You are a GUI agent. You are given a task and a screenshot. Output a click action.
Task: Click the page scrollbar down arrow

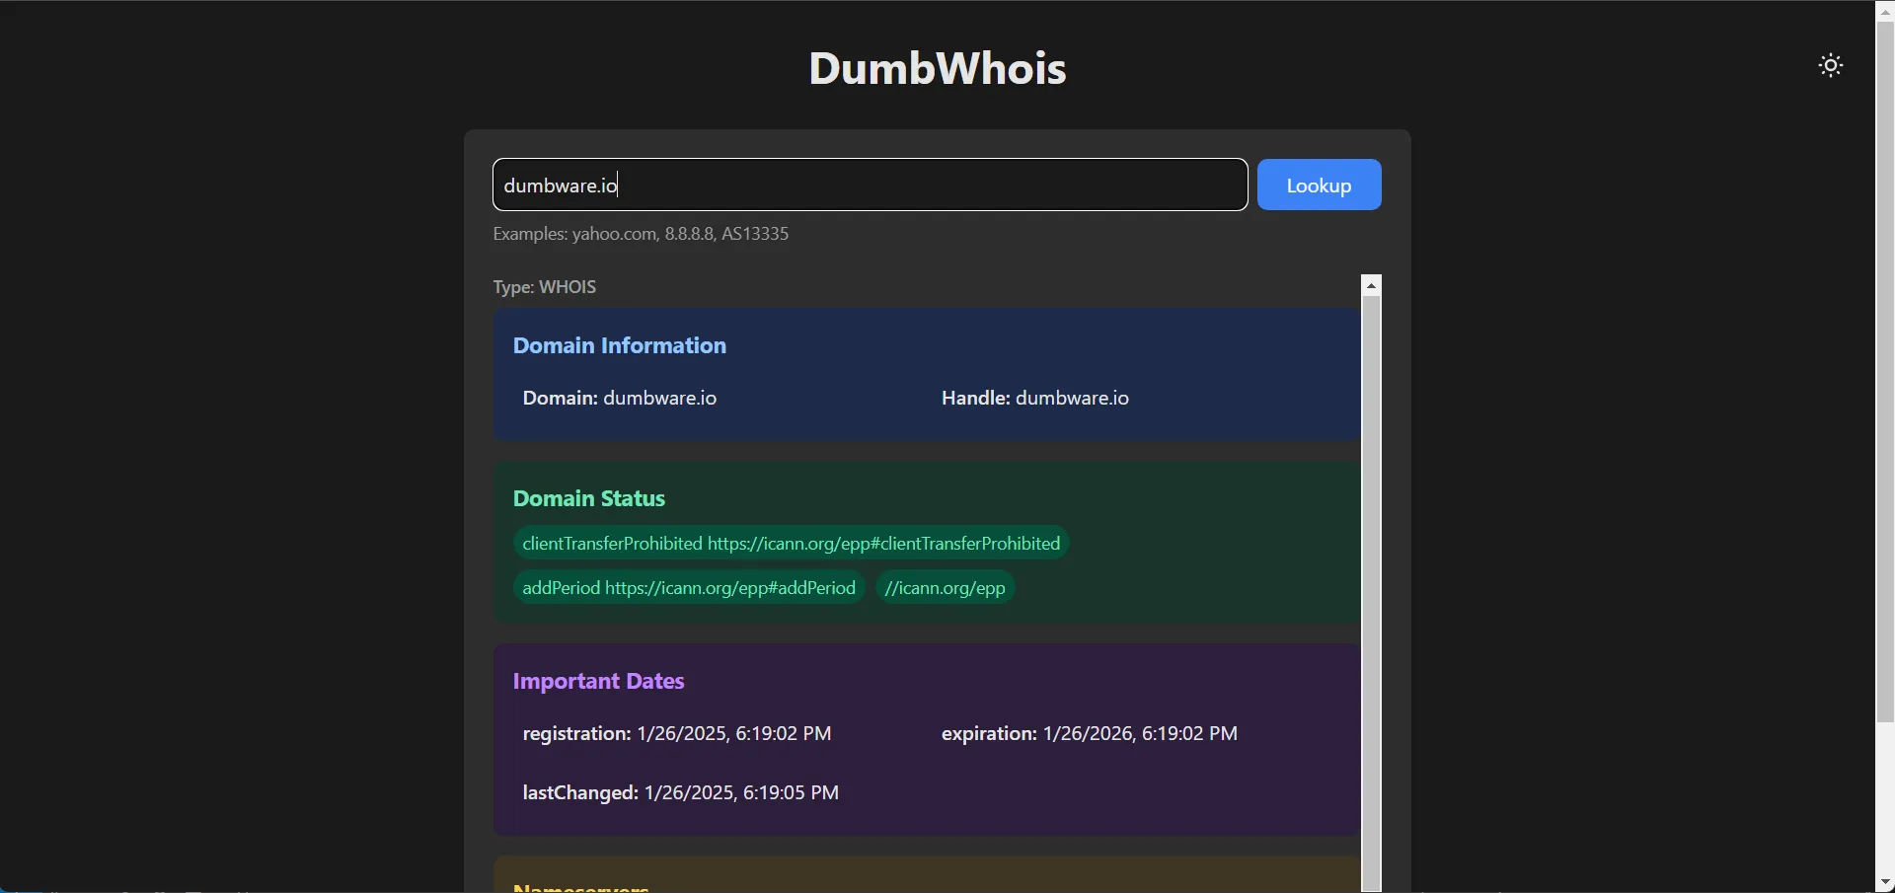[1885, 882]
